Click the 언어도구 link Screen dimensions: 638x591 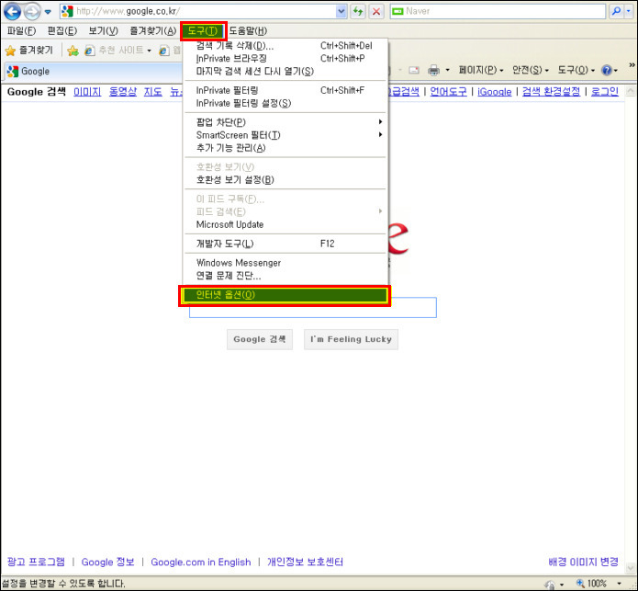click(448, 92)
